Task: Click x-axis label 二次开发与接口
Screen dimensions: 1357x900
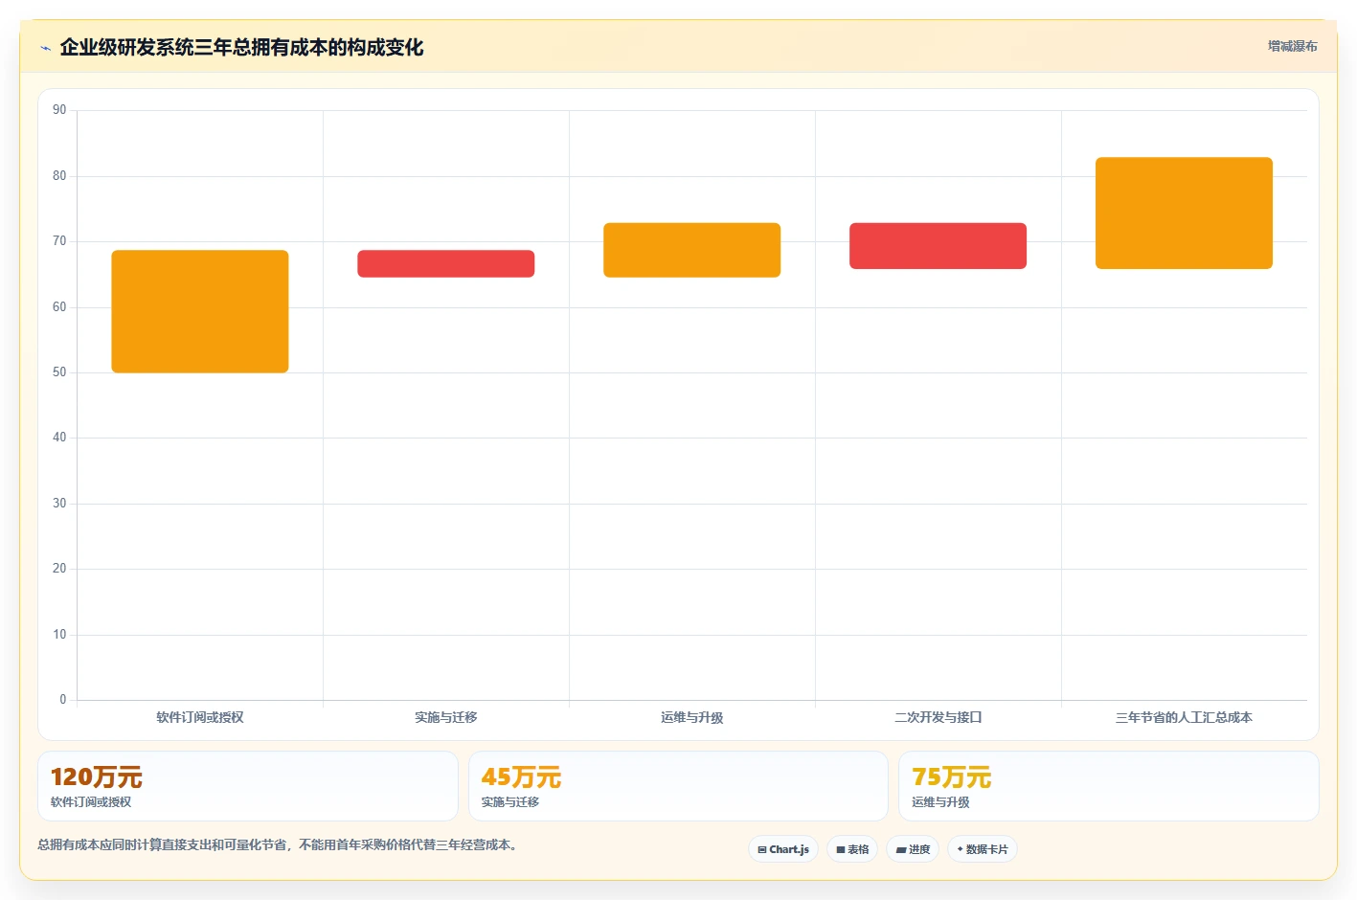Action: tap(939, 717)
